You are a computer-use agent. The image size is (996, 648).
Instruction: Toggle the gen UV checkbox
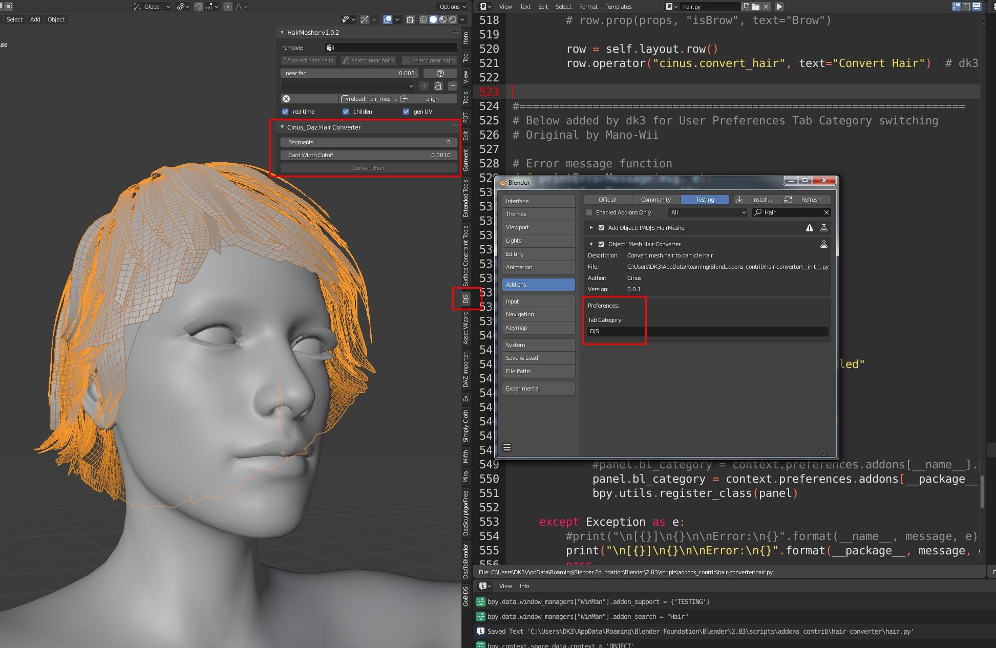[406, 112]
